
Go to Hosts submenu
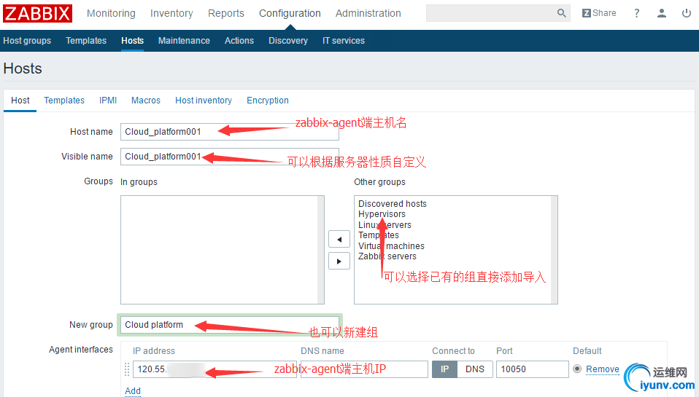click(132, 41)
